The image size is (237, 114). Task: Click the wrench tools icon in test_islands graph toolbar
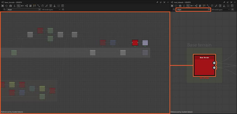[216, 6]
